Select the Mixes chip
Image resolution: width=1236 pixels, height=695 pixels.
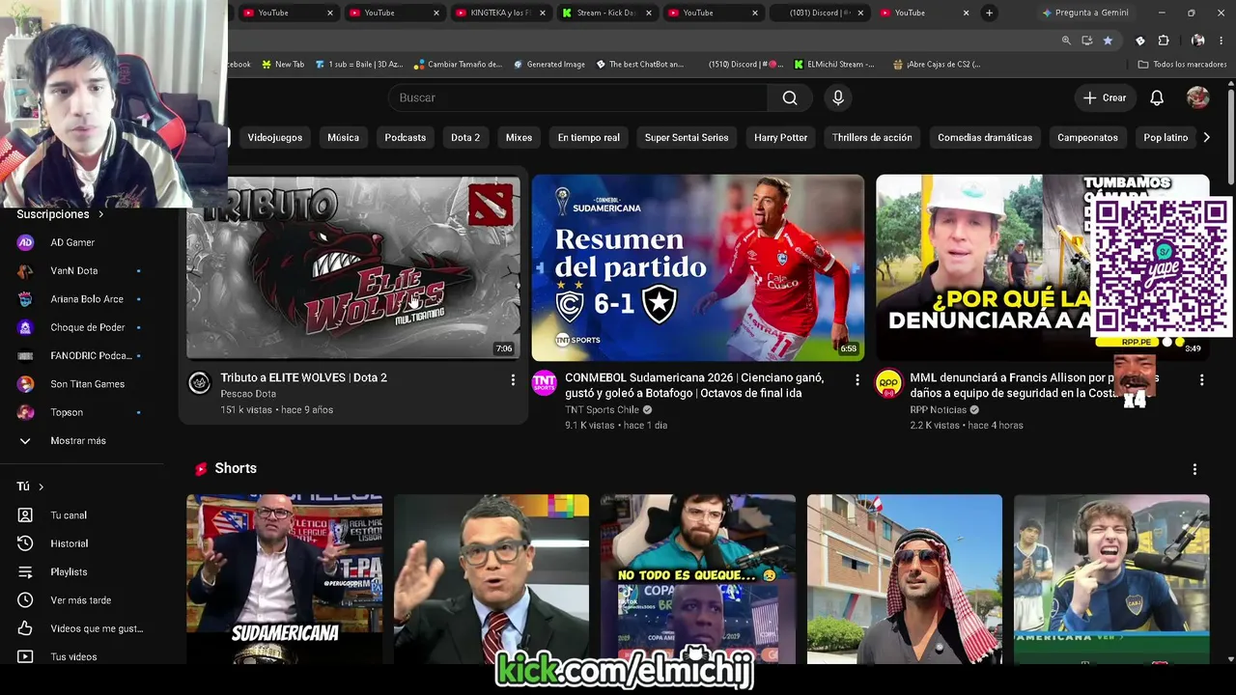(519, 137)
